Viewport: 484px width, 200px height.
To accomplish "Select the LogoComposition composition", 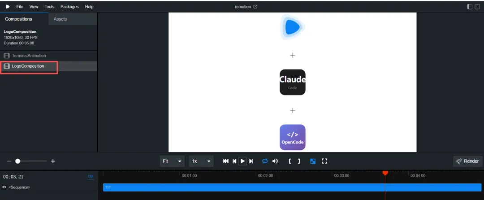I will click(x=48, y=66).
